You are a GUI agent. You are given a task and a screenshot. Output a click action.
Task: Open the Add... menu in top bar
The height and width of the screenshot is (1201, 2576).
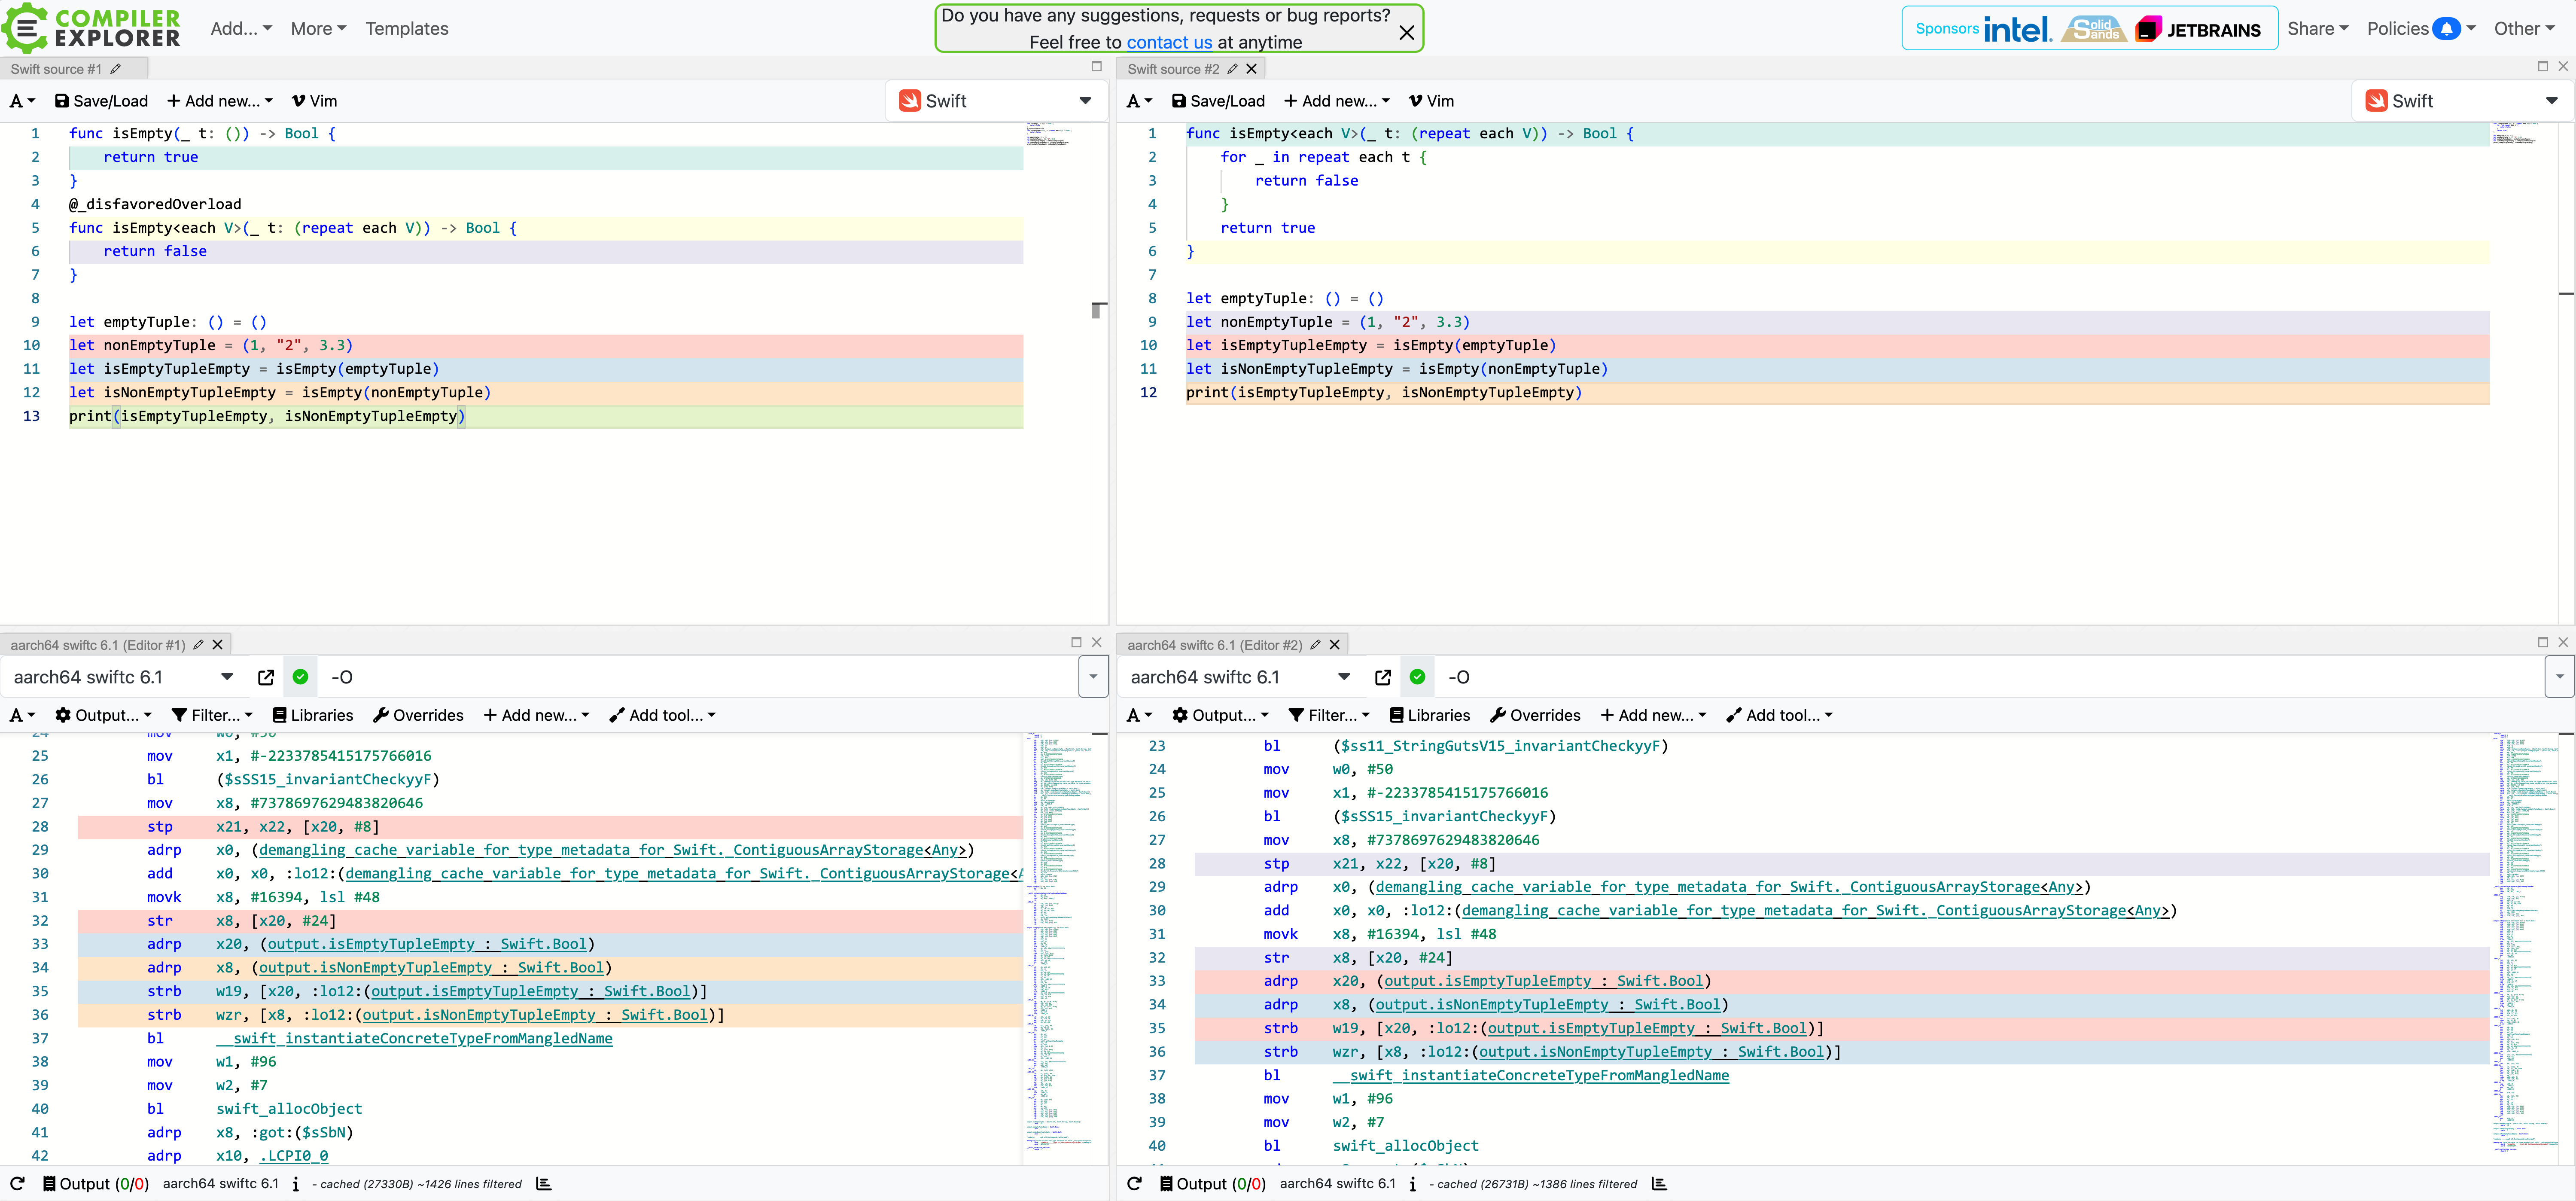click(x=240, y=29)
